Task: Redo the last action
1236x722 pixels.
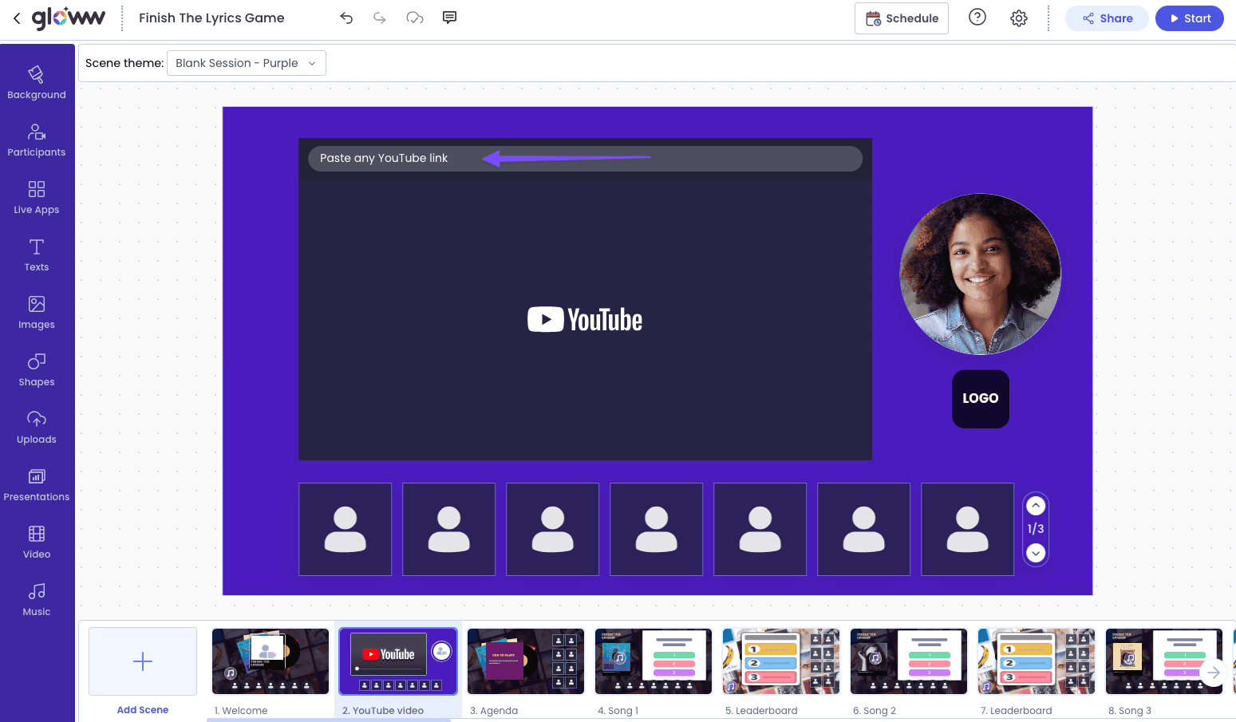Action: (x=380, y=18)
